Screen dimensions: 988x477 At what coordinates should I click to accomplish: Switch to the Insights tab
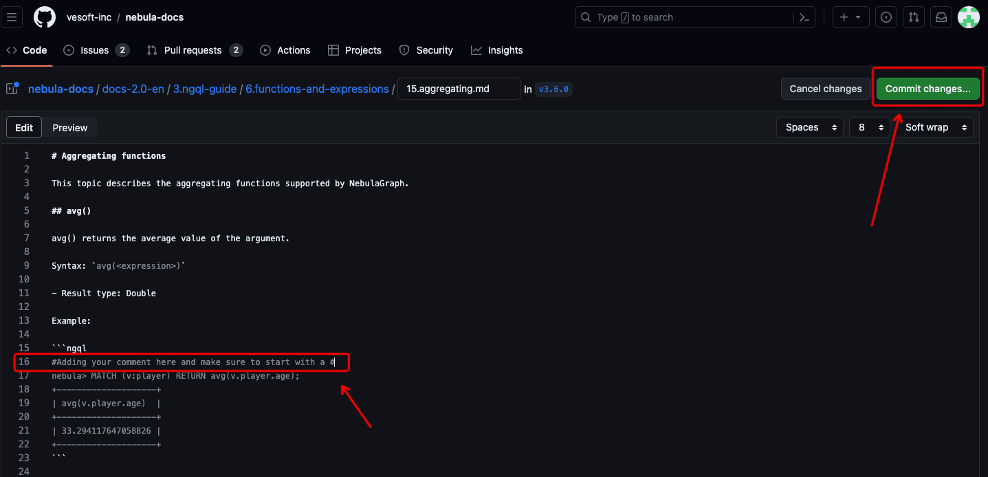tap(497, 50)
